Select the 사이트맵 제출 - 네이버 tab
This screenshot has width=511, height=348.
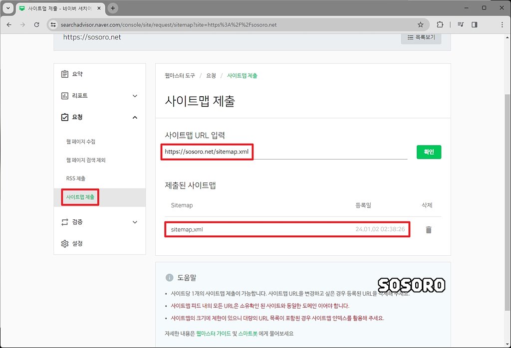pyautogui.click(x=60, y=8)
